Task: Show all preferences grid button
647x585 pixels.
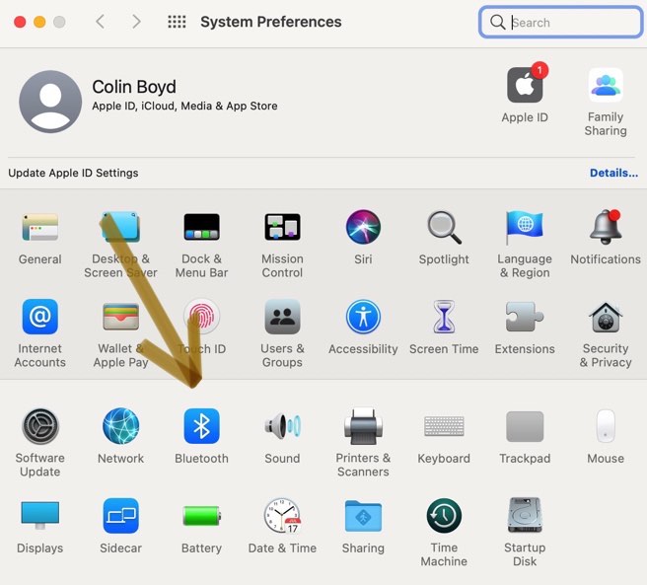Action: coord(177,22)
